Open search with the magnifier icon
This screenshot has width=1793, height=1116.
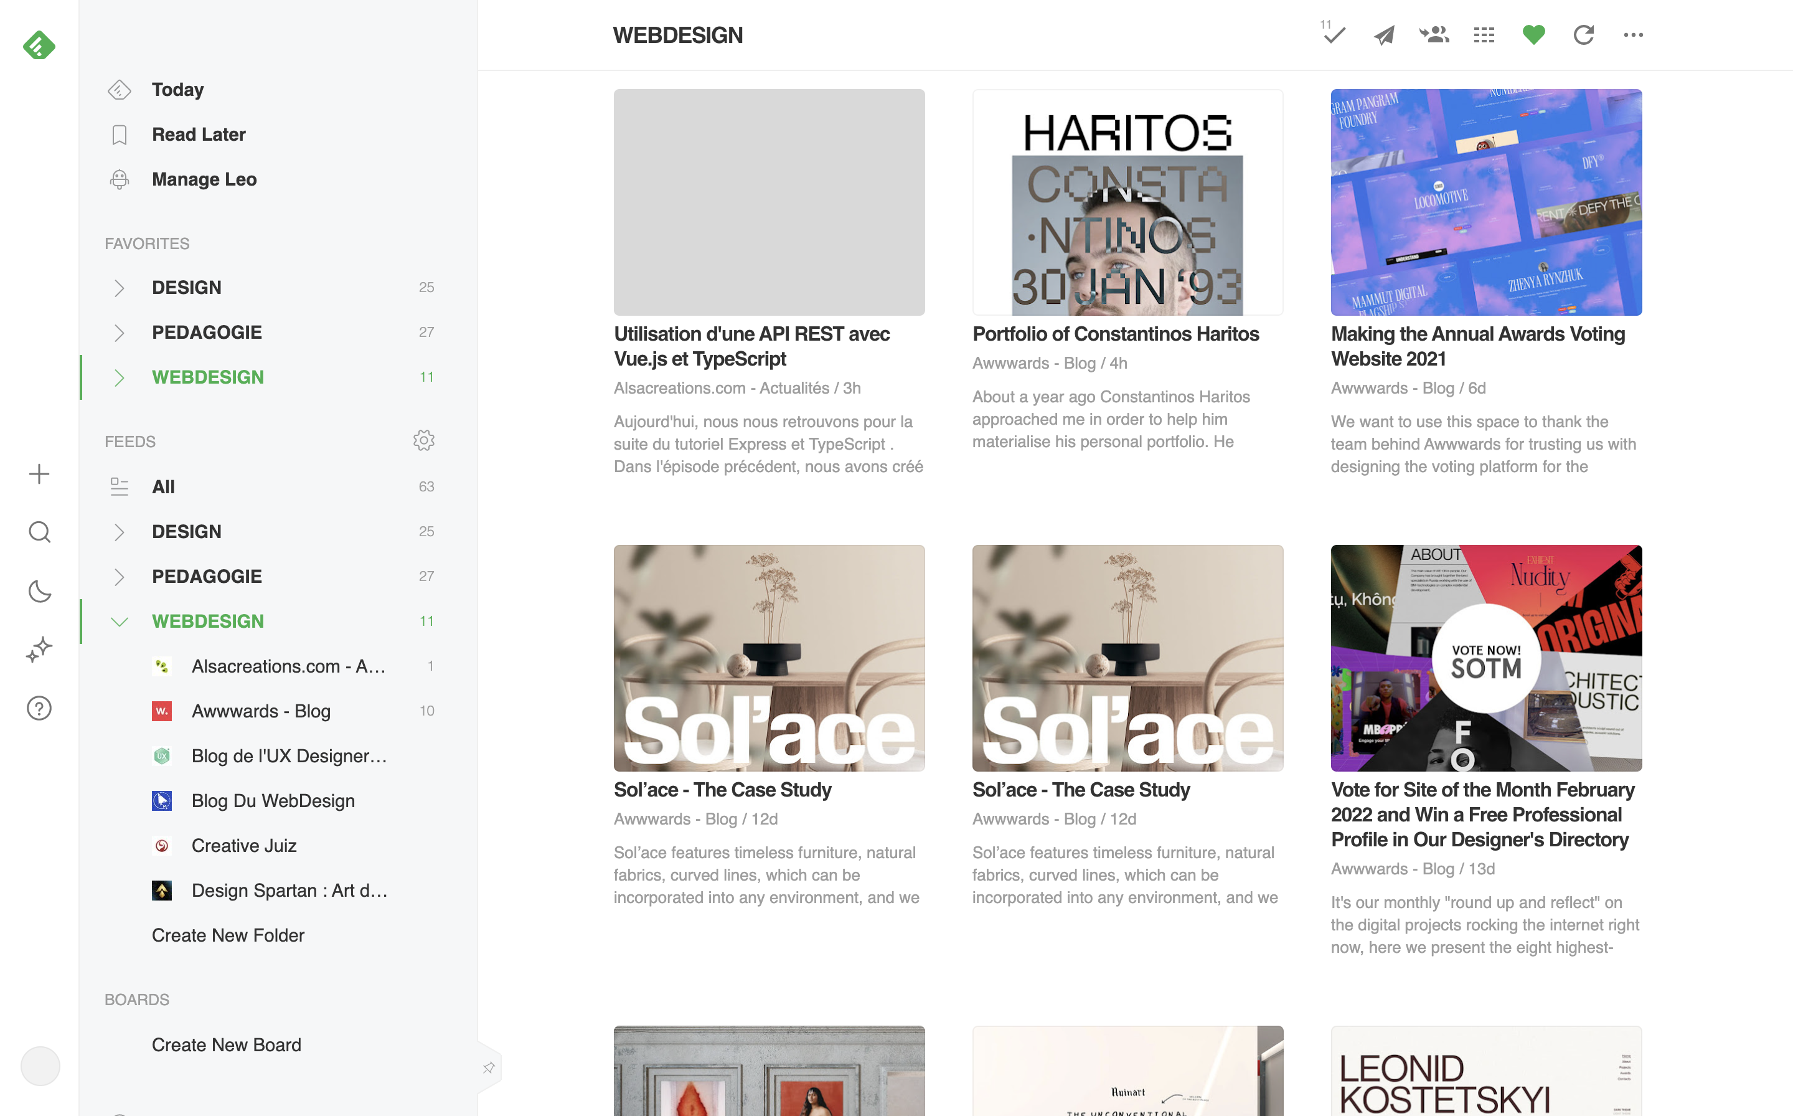click(x=39, y=532)
